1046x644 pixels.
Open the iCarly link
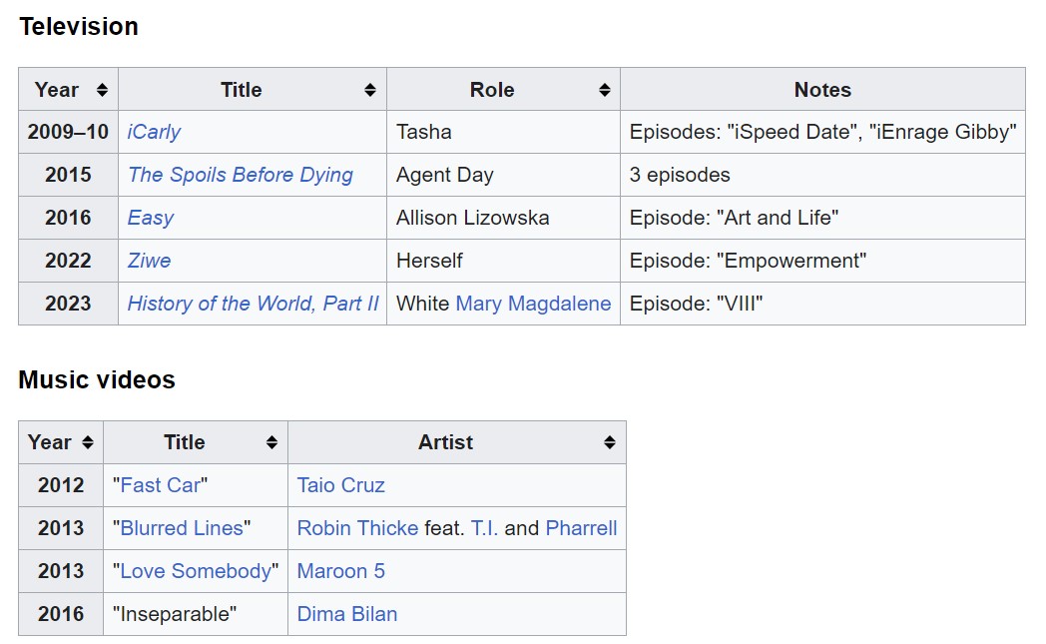[154, 132]
